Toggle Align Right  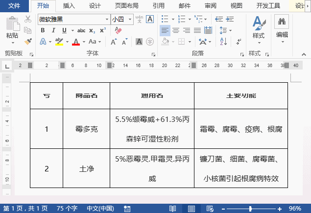(187, 30)
